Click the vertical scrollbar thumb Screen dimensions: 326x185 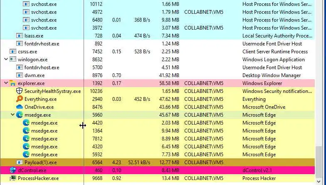[x=319, y=162]
